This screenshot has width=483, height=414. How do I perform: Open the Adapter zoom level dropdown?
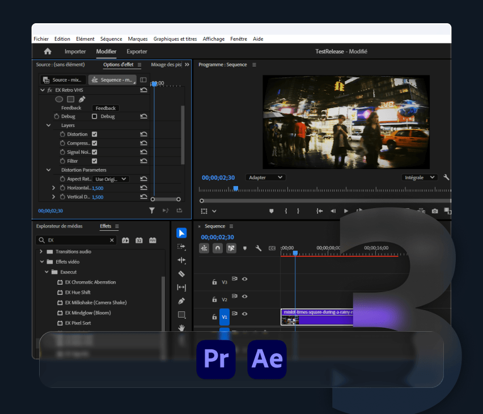coord(265,178)
